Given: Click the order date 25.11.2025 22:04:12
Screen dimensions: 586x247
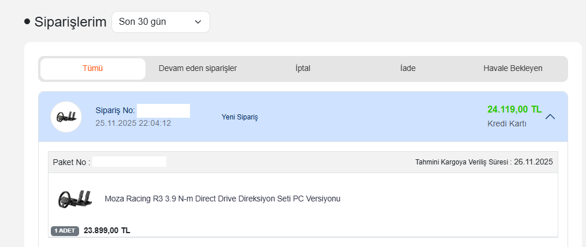Looking at the screenshot, I should pos(133,123).
